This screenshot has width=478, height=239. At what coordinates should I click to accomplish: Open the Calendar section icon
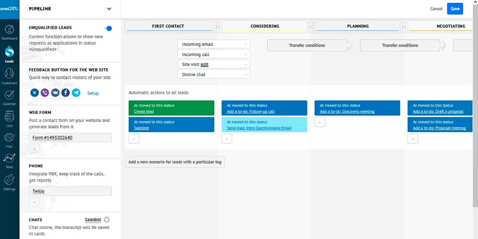click(x=9, y=97)
